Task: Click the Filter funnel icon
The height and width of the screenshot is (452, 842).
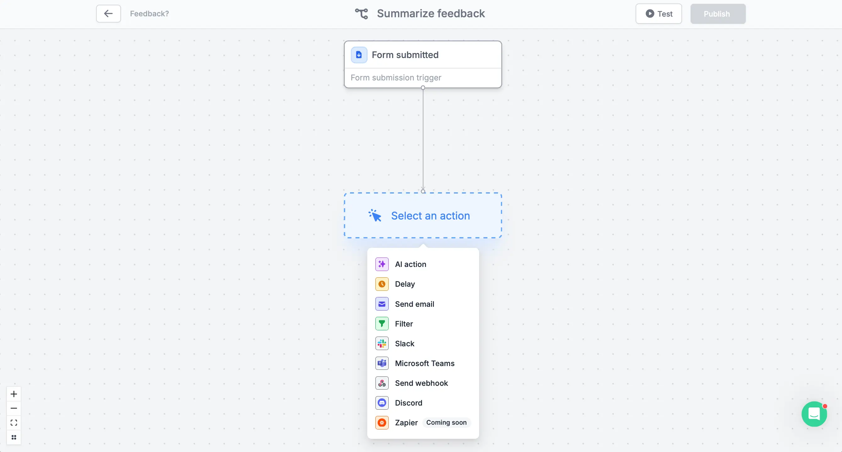Action: point(382,323)
